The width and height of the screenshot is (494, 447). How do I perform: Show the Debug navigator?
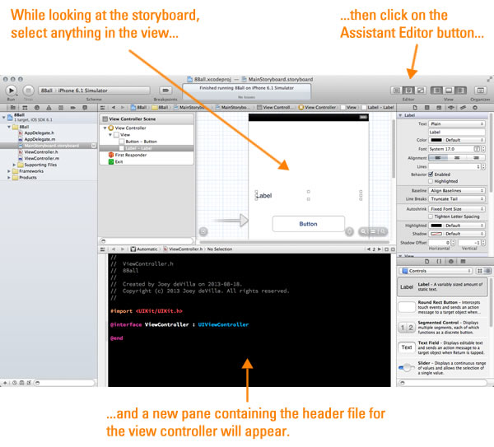coord(61,108)
